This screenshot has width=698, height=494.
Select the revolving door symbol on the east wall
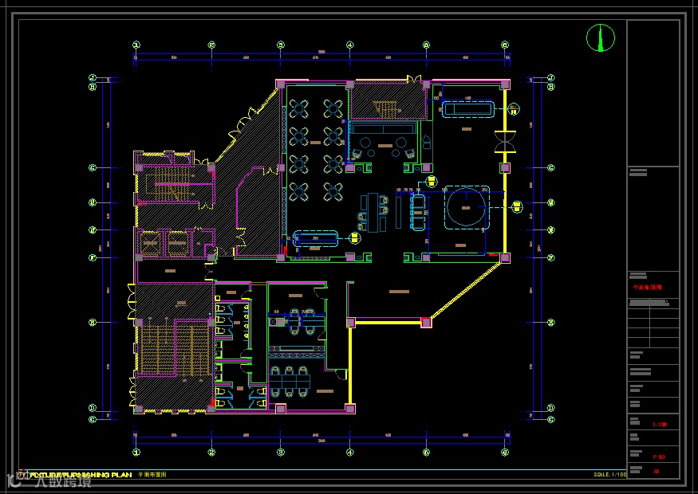click(x=505, y=142)
